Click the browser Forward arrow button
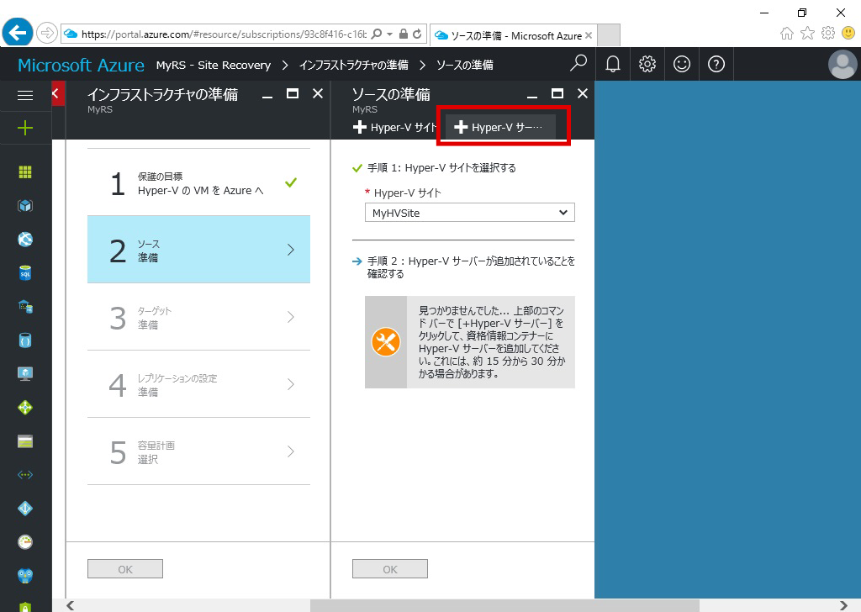 point(47,34)
